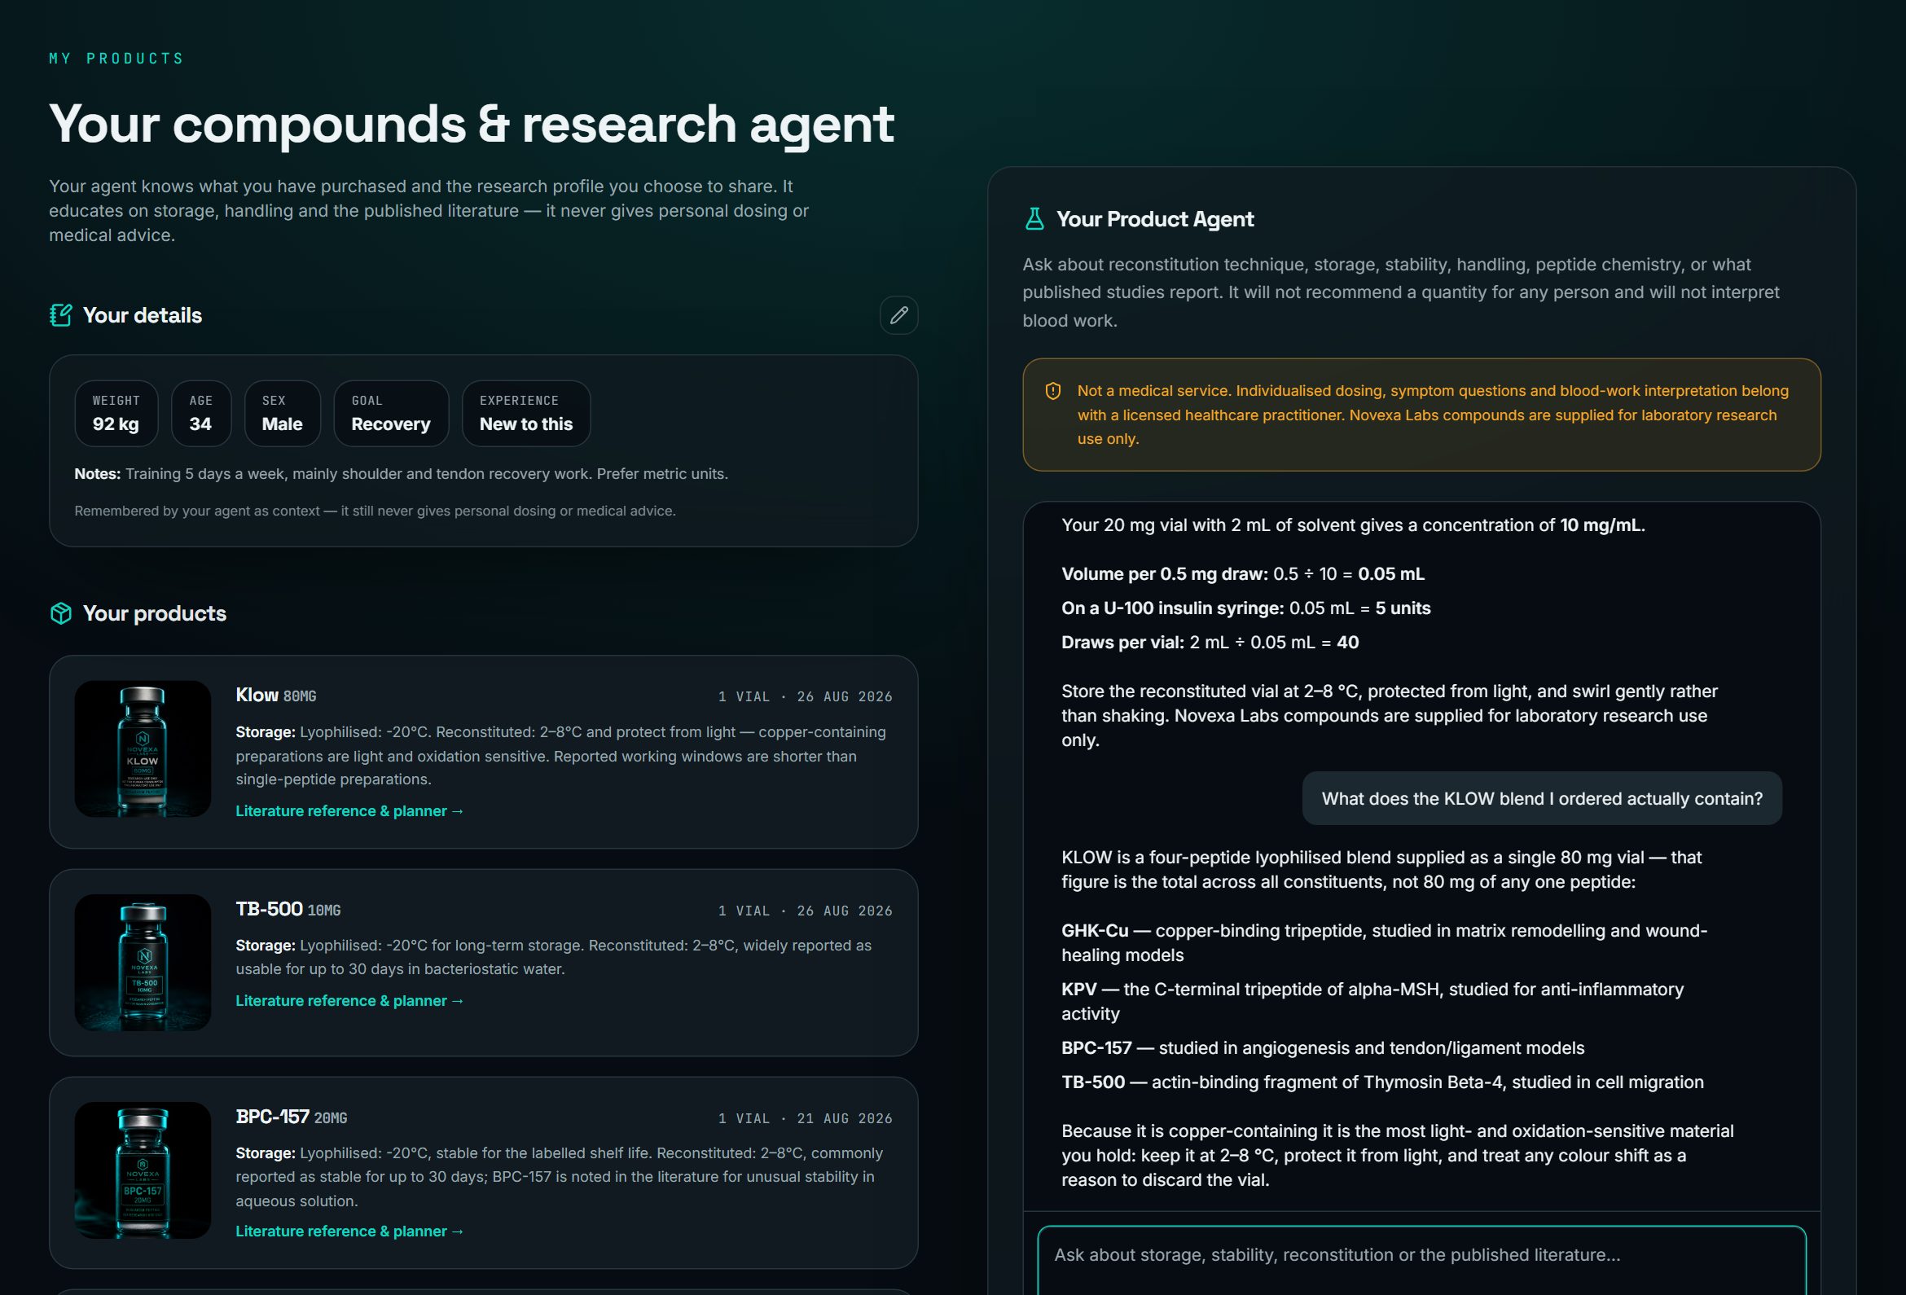Image resolution: width=1906 pixels, height=1295 pixels.
Task: Click the Draws per vial line
Action: click(1210, 642)
